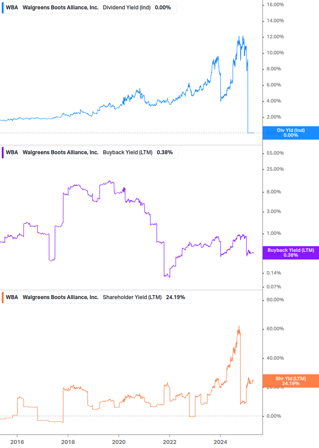The image size is (319, 448).
Task: Click the orange color bar of Shareholder Yield legend
Action: [3, 297]
